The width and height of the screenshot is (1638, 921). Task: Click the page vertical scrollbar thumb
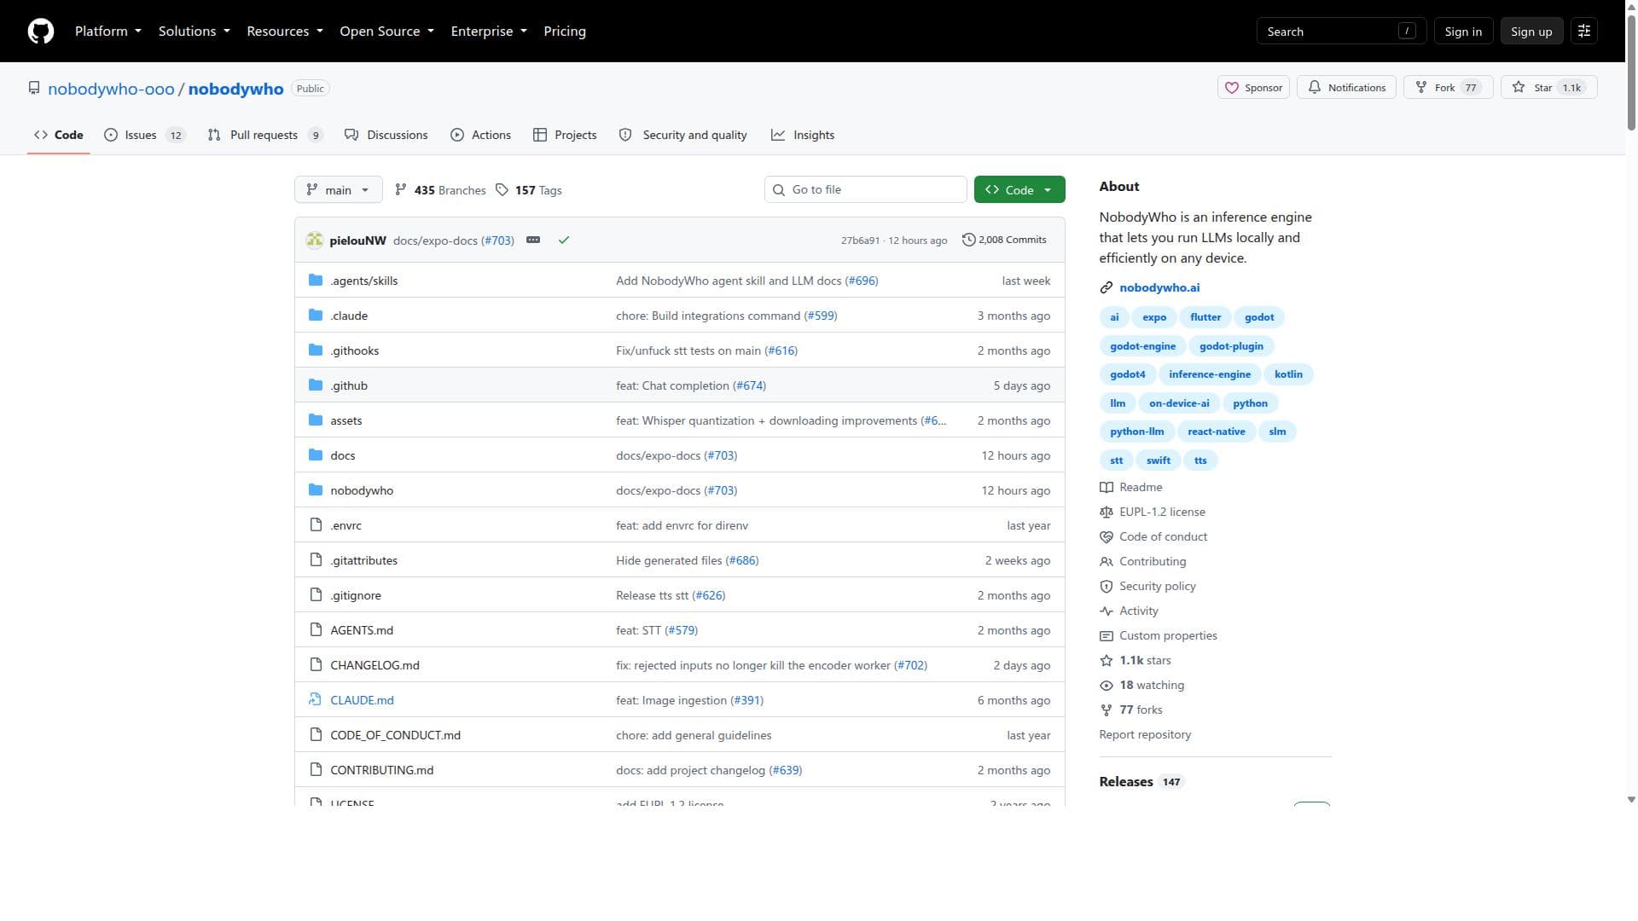click(x=1631, y=72)
